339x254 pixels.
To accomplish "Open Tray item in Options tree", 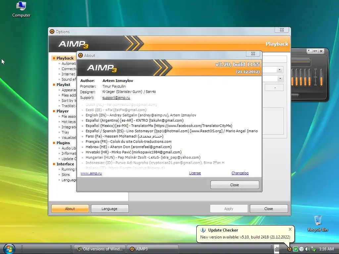I will click(65, 132).
